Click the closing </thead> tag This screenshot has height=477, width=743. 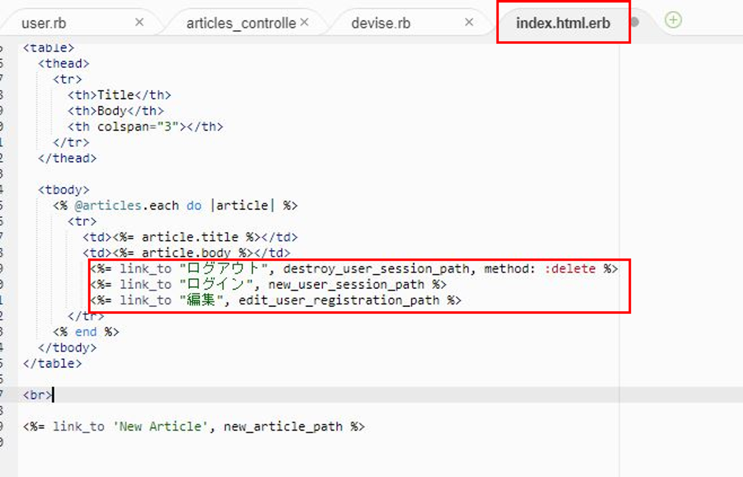tap(67, 158)
